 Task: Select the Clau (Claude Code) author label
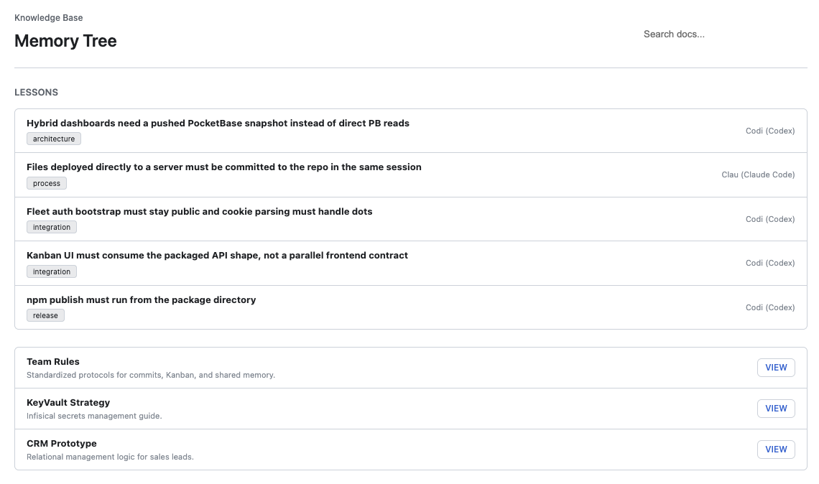[x=758, y=174]
